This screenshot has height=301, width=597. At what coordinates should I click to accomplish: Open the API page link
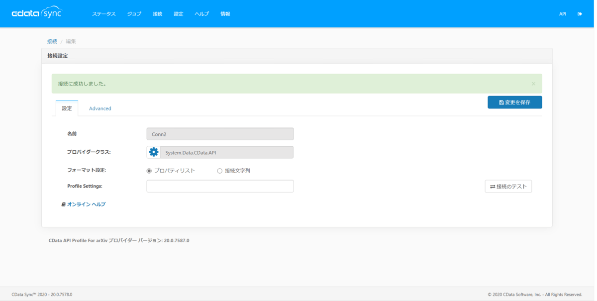pos(563,14)
